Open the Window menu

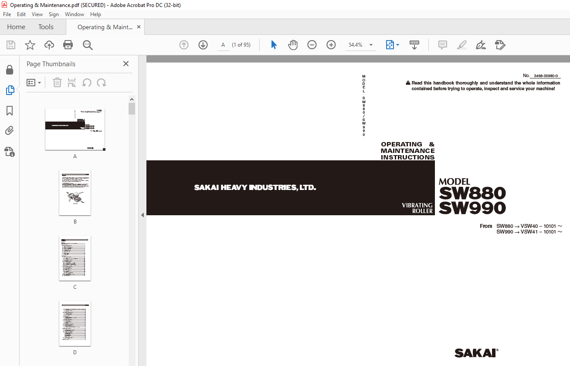(75, 14)
